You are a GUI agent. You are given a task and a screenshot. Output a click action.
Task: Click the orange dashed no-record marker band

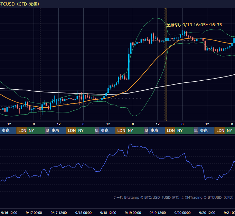click(x=166, y=64)
